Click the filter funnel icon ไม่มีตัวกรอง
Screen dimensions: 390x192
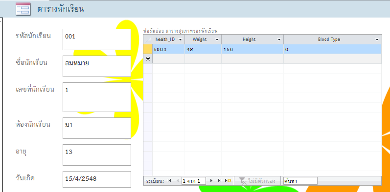pos(243,181)
